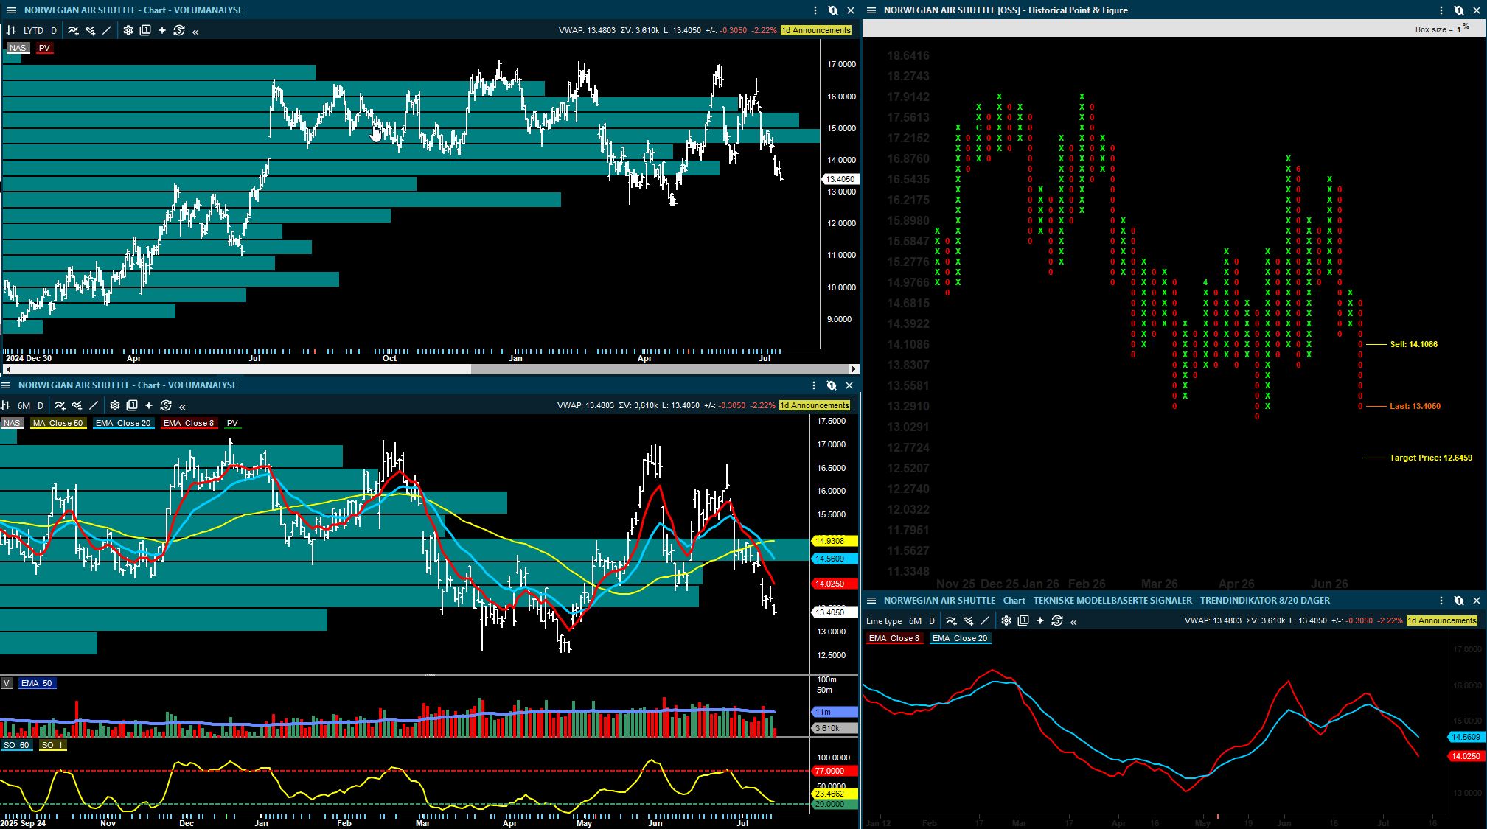Enable crosshair tool in LYTD chart toolbar

162,30
